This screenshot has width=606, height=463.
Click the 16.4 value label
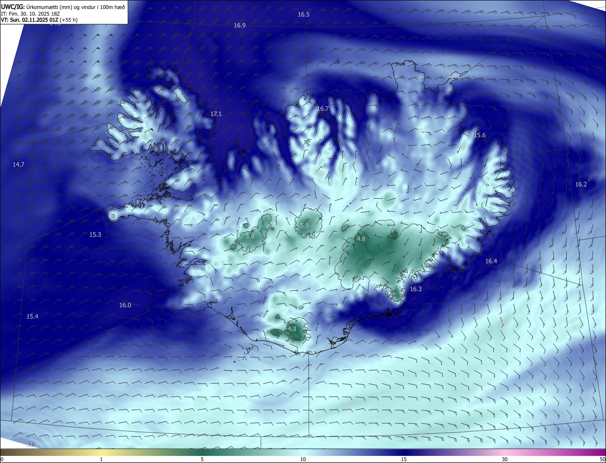[x=491, y=261]
